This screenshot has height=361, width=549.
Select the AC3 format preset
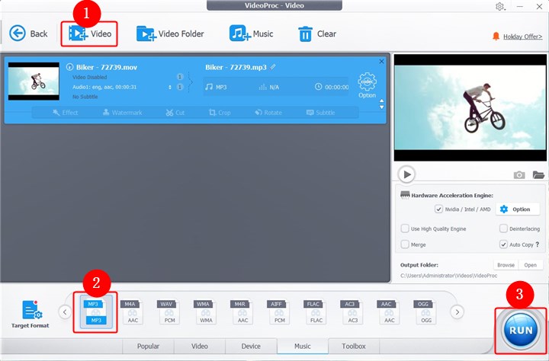click(x=352, y=311)
